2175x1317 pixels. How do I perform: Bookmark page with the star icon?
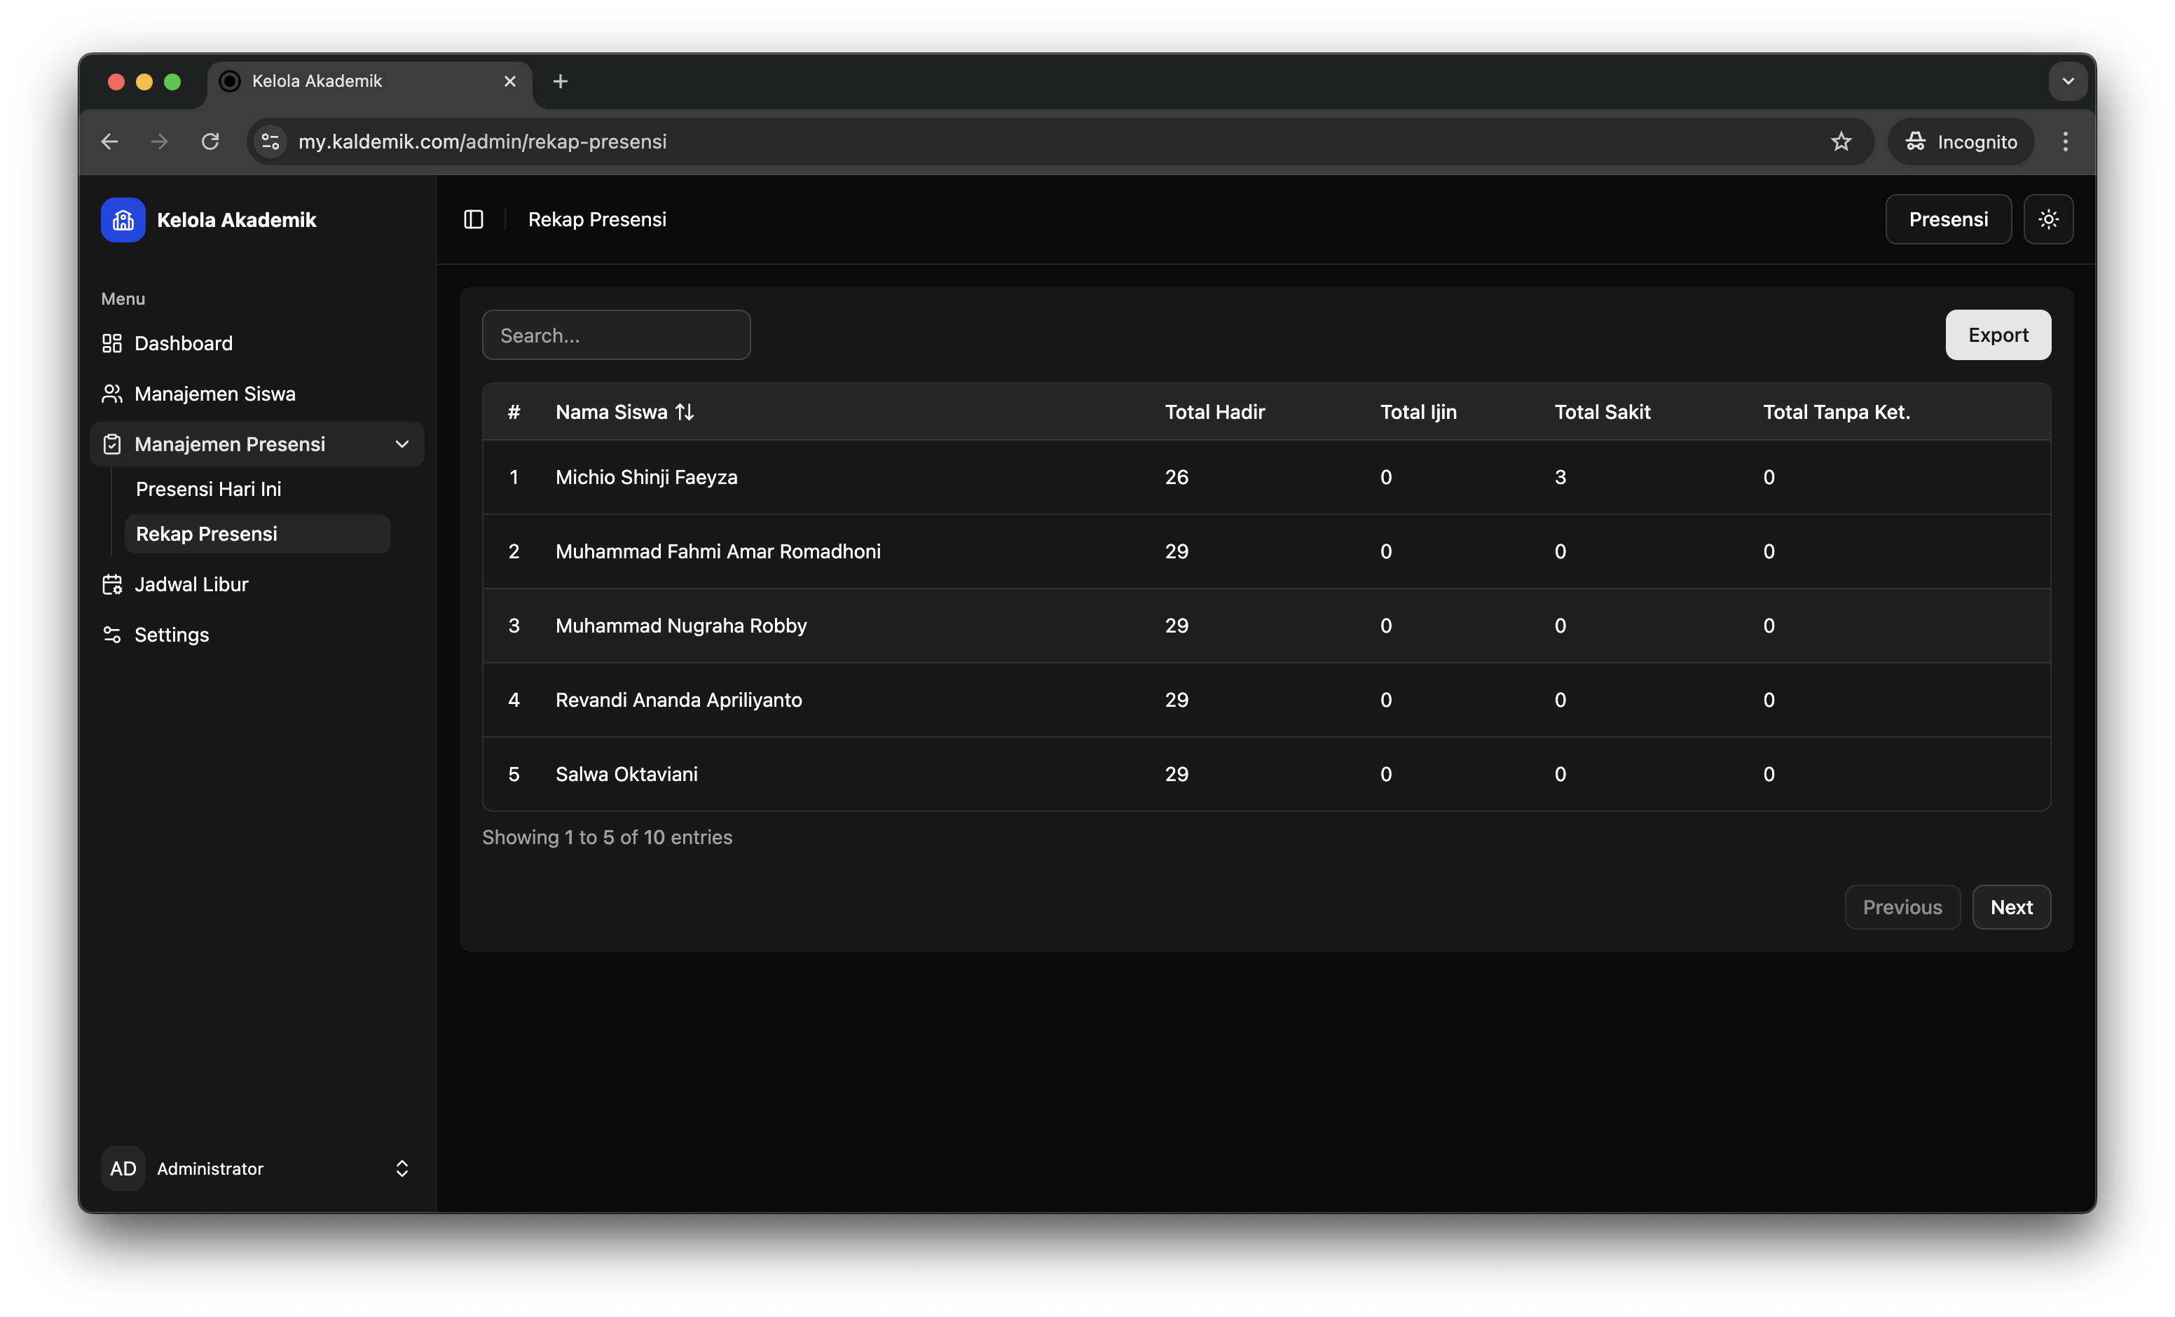pos(1841,142)
